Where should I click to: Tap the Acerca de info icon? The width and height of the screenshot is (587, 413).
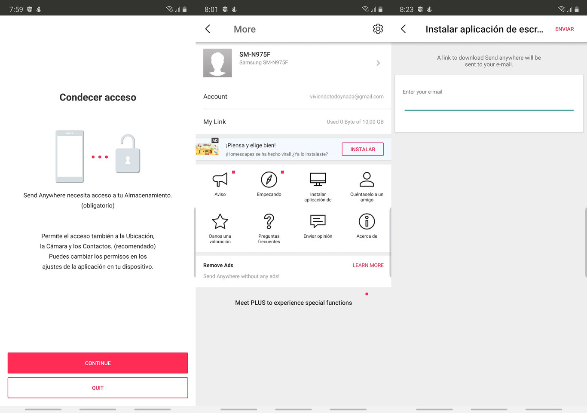(367, 222)
